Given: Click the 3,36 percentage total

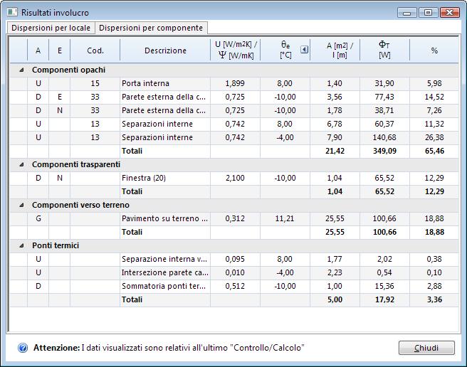Looking at the screenshot, I should point(434,299).
